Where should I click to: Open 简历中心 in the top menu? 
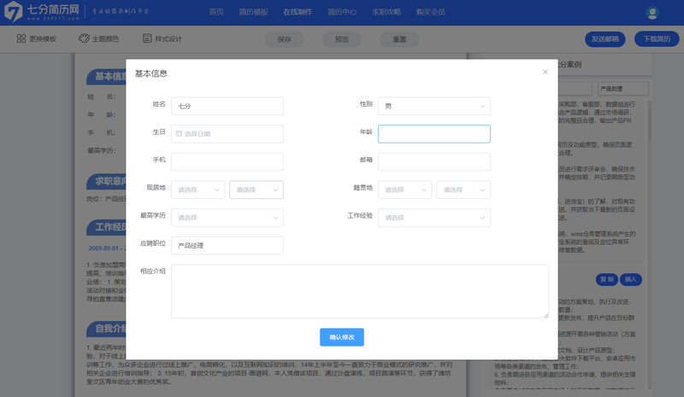point(342,12)
